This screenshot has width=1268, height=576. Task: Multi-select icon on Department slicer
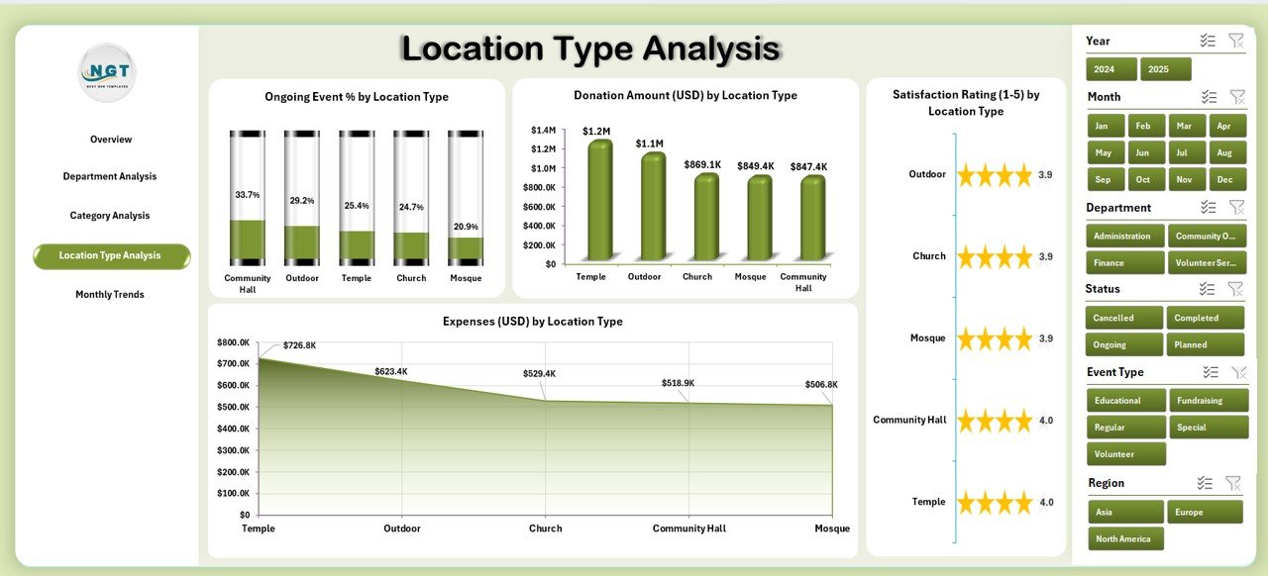tap(1208, 207)
